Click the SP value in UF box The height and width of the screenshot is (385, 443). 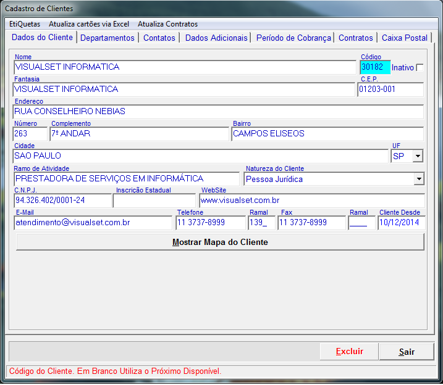[x=399, y=156]
